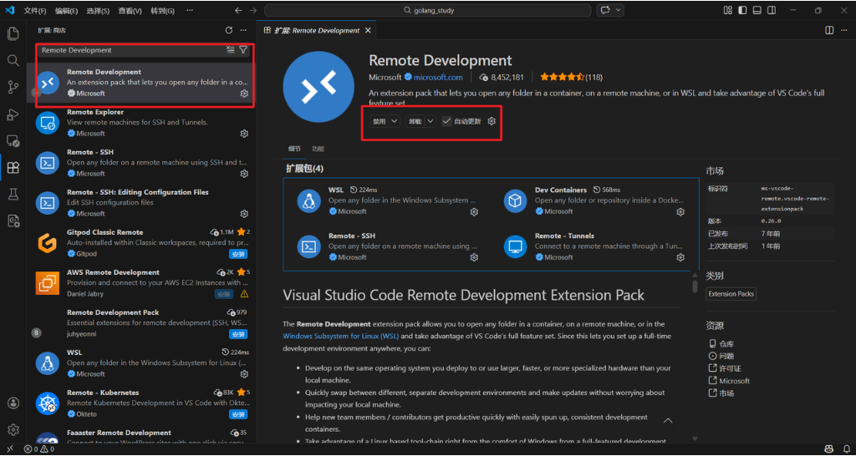This screenshot has width=856, height=456.
Task: Select the Extensions icon in activity bar
Action: coord(13,168)
